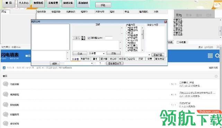Click the chat bubble icon beside 问题解答
The height and width of the screenshot is (128, 222).
(6, 114)
